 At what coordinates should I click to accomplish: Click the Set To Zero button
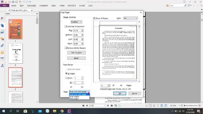click(76, 53)
